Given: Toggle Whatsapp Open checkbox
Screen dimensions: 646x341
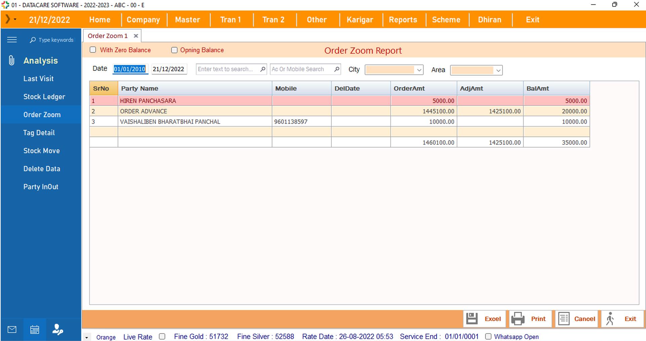Looking at the screenshot, I should coord(488,336).
